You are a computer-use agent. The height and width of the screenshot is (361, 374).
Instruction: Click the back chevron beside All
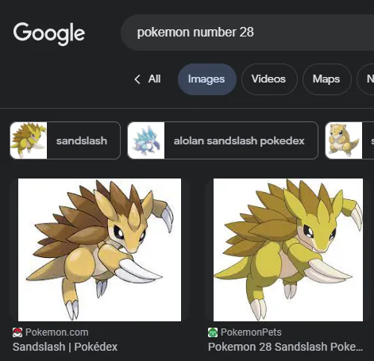pyautogui.click(x=137, y=79)
